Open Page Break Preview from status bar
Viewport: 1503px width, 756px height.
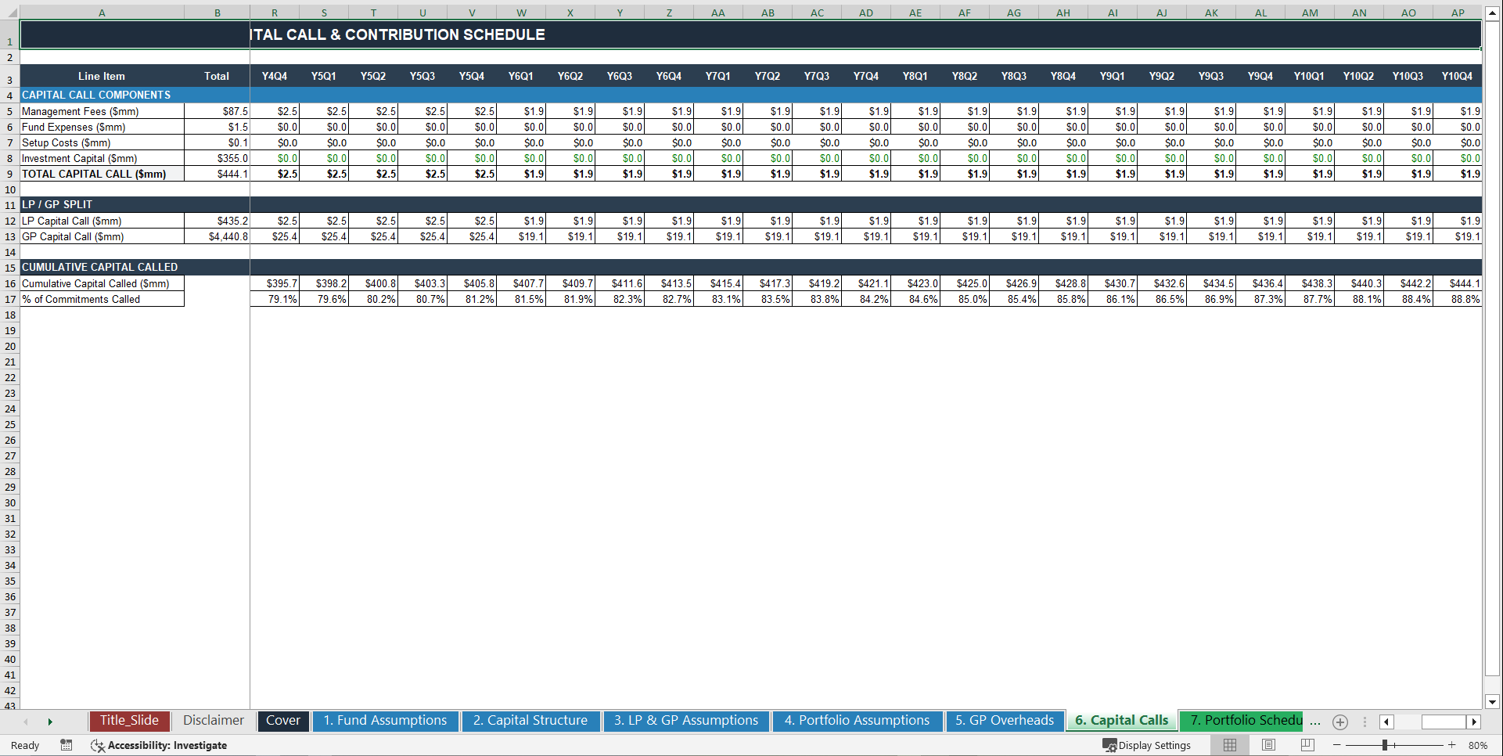[1307, 745]
